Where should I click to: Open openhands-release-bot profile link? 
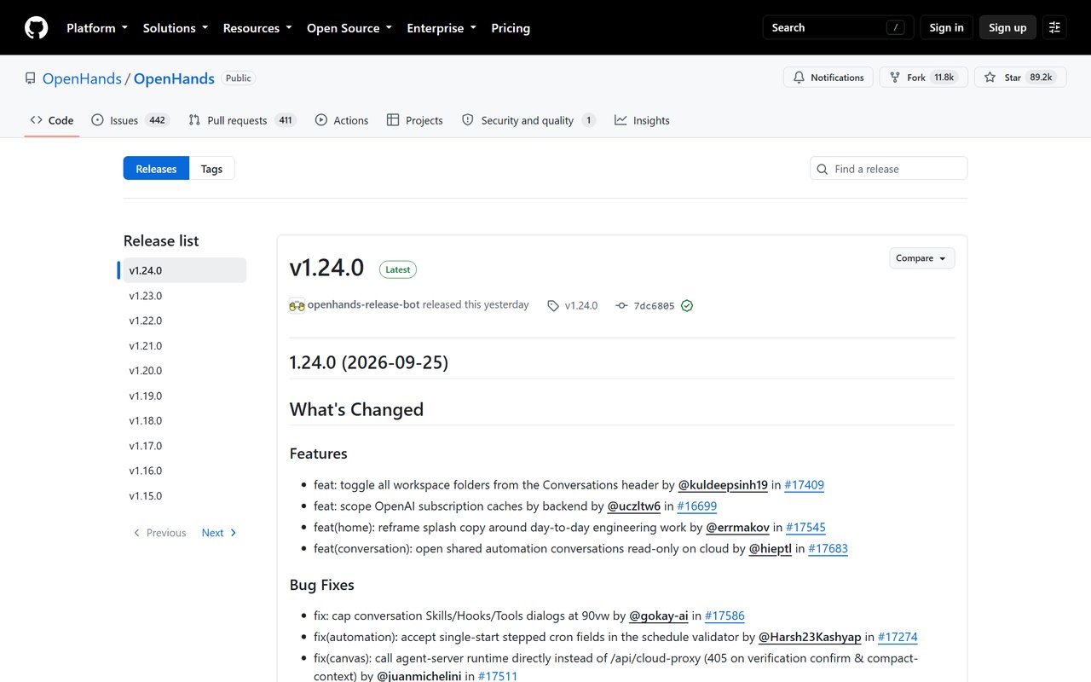(x=363, y=304)
